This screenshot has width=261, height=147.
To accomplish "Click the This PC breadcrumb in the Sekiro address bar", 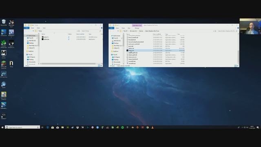I will click(125, 31).
